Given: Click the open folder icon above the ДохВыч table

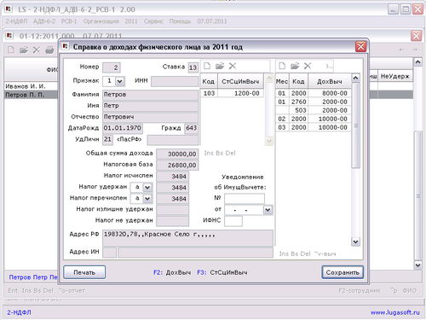Looking at the screenshot, I should [295, 66].
